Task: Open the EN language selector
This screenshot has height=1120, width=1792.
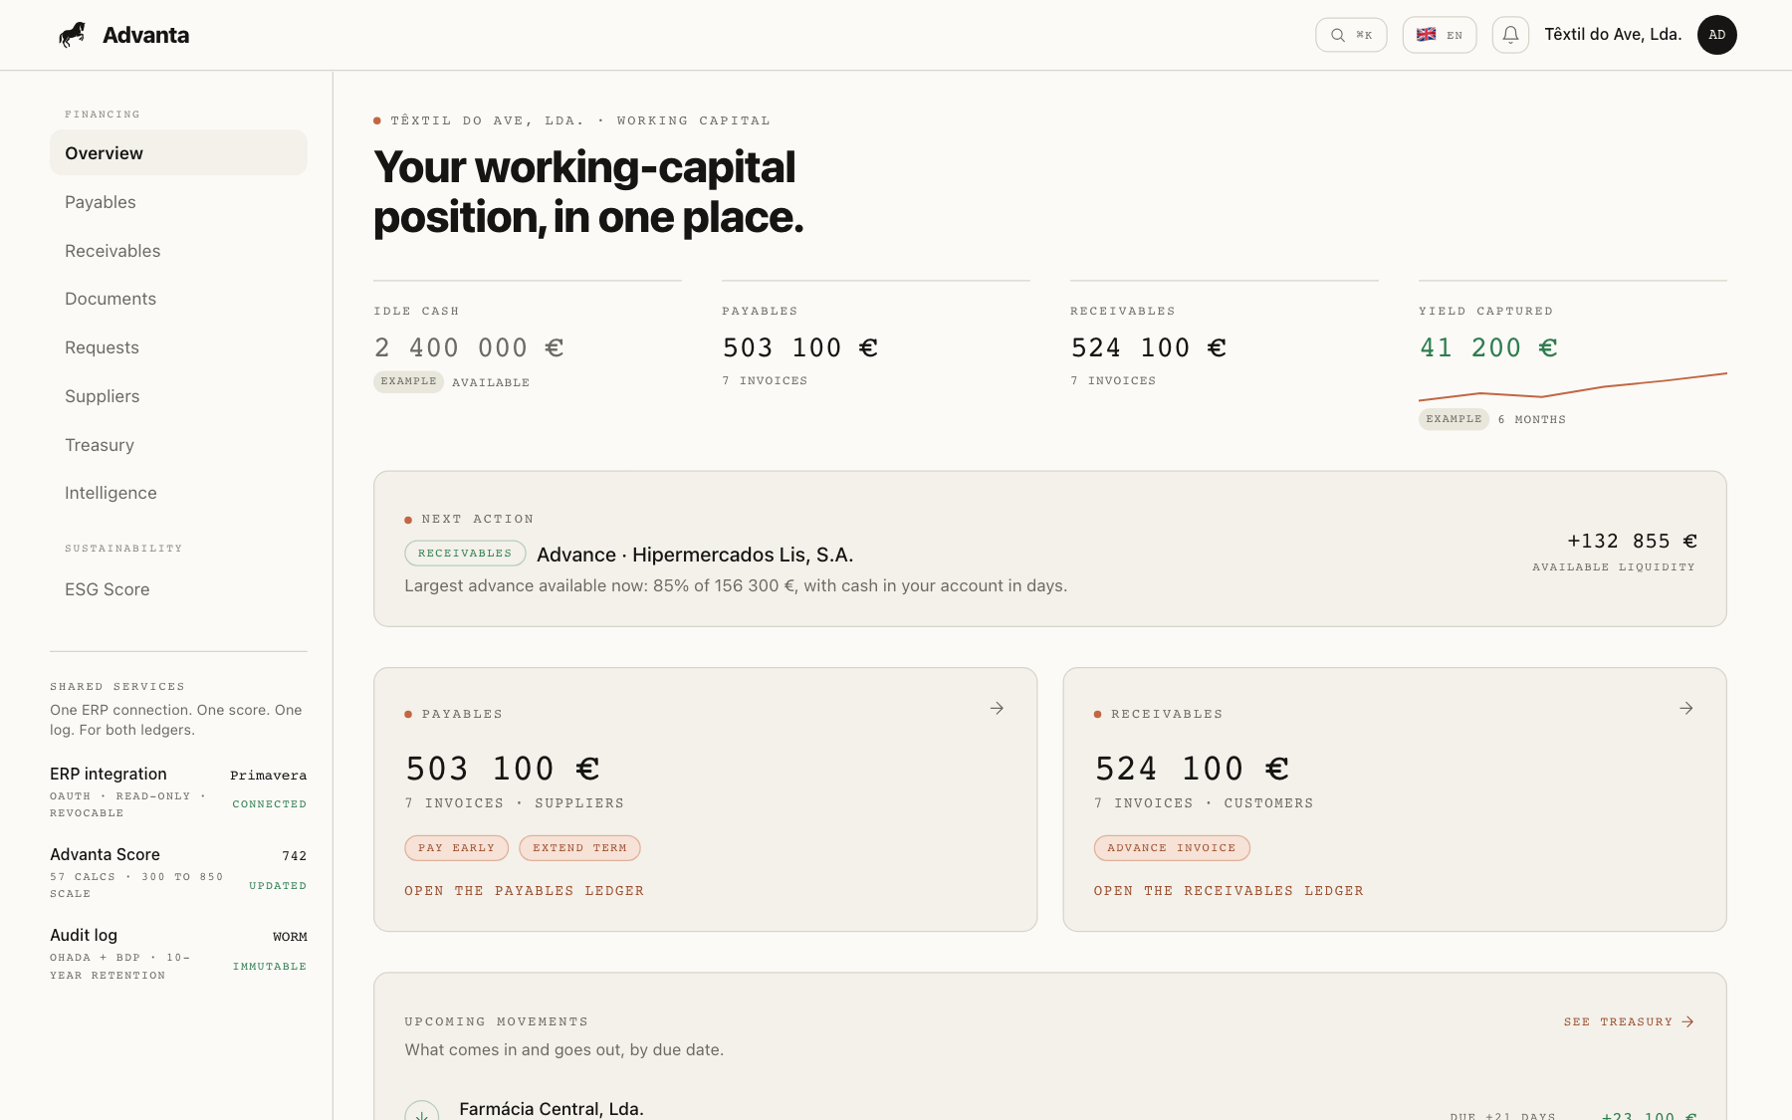Action: [x=1440, y=35]
